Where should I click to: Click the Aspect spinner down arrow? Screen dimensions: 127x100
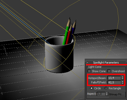pos(107,95)
